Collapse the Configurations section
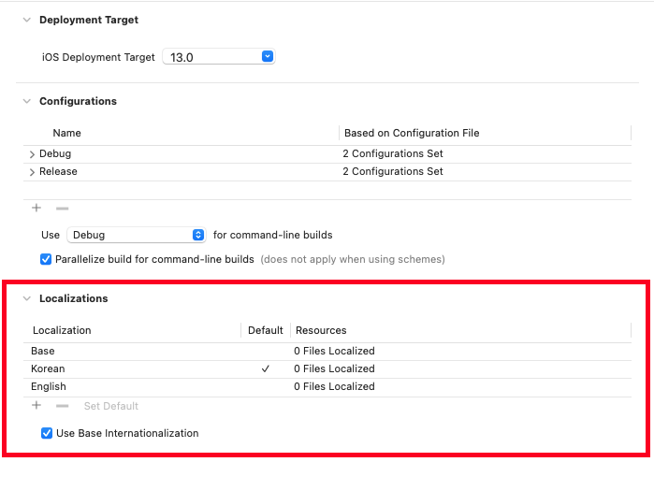This screenshot has width=654, height=491. (27, 101)
